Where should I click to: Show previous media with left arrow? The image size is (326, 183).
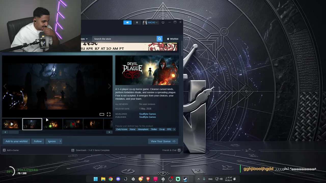click(x=5, y=86)
